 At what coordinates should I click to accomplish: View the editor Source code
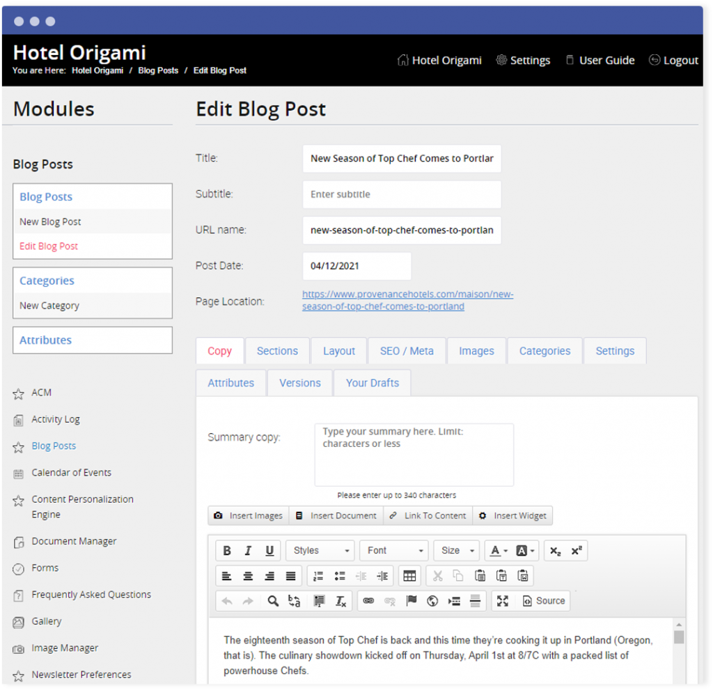544,602
